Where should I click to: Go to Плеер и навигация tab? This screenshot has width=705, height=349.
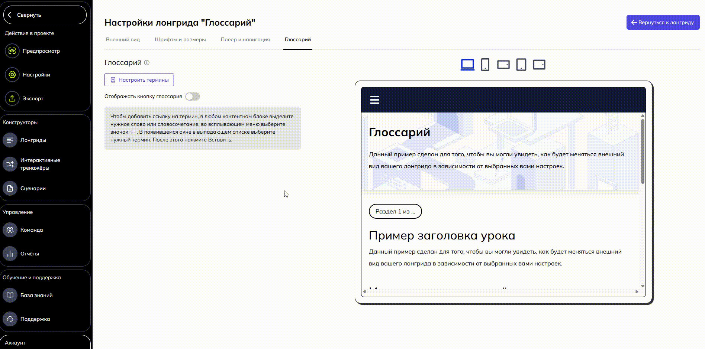point(245,39)
